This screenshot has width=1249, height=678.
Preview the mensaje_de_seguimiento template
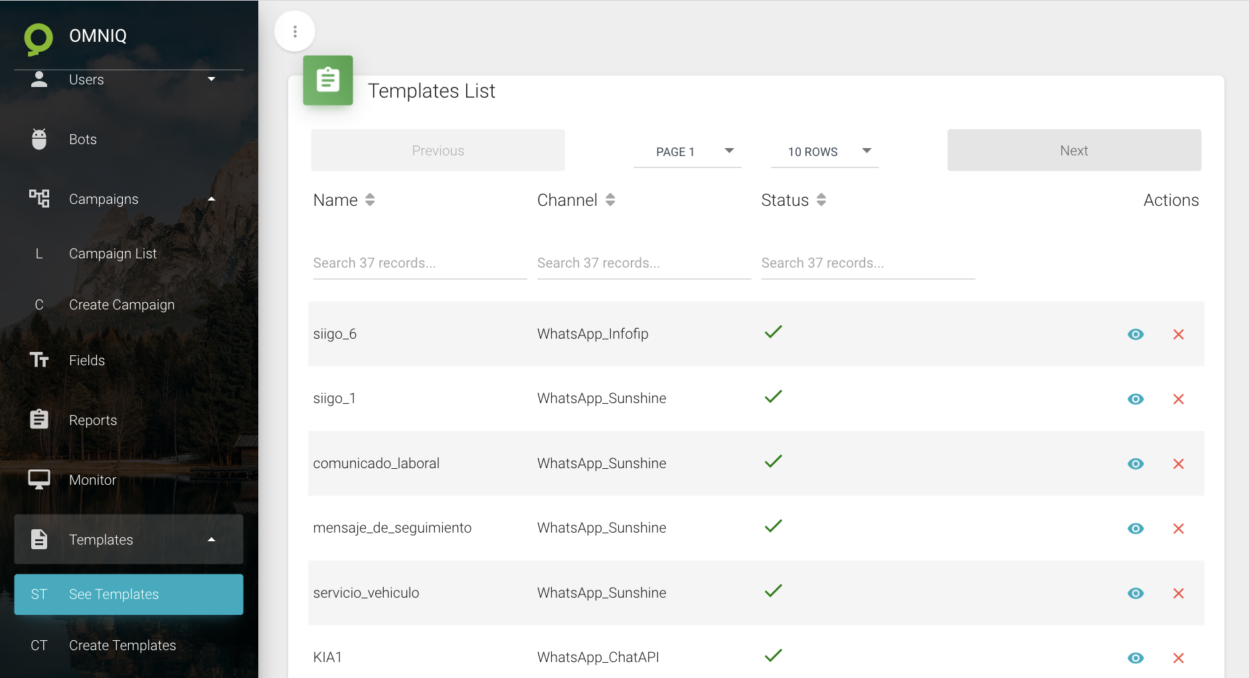(1135, 529)
